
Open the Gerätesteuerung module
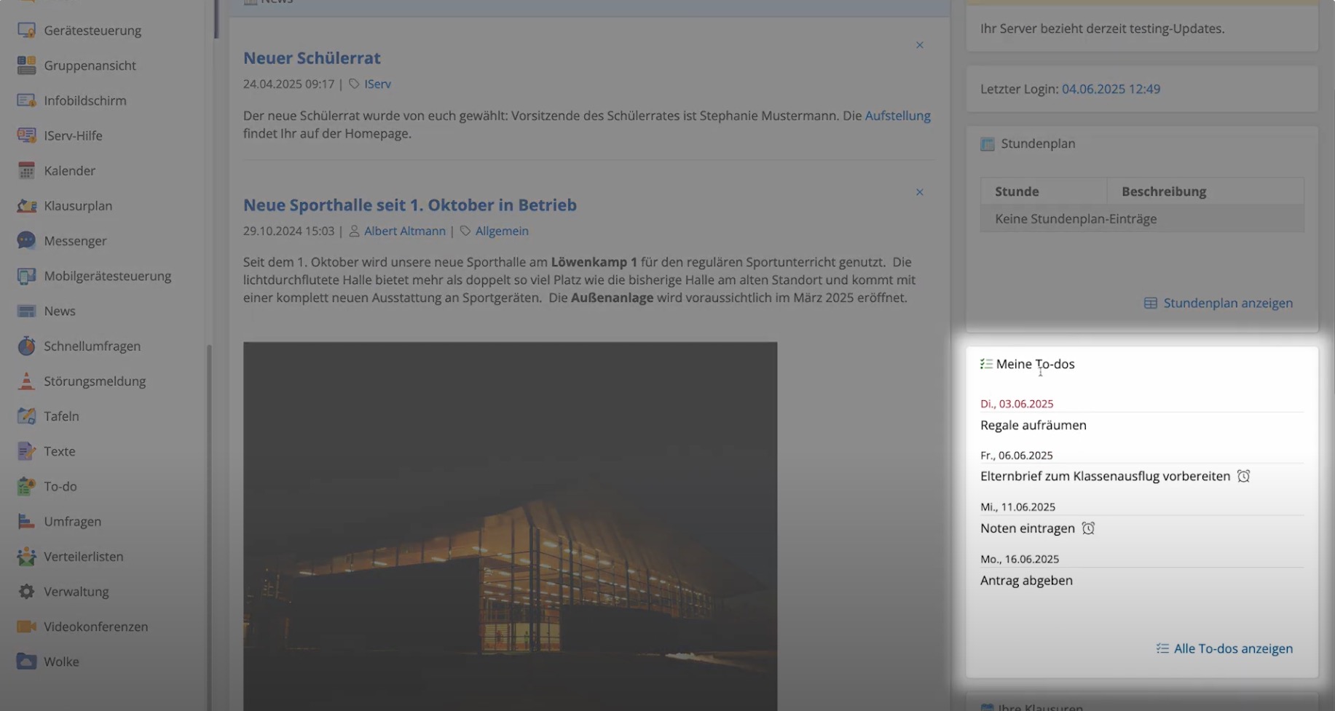(x=92, y=30)
